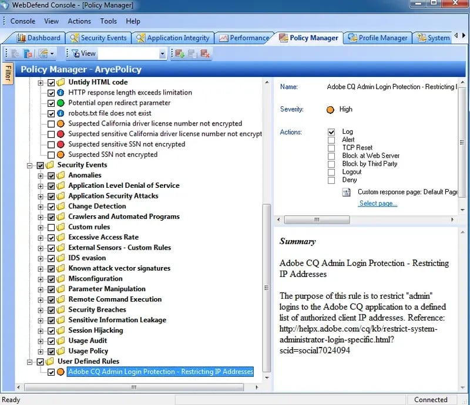This screenshot has height=405, width=470.
Task: Open the View dropdown combo box
Action: pos(163,53)
